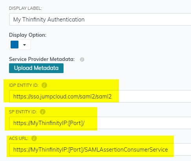Select the blue Display Option color swatch
Viewport: 191px width, 161px height.
tap(15, 45)
